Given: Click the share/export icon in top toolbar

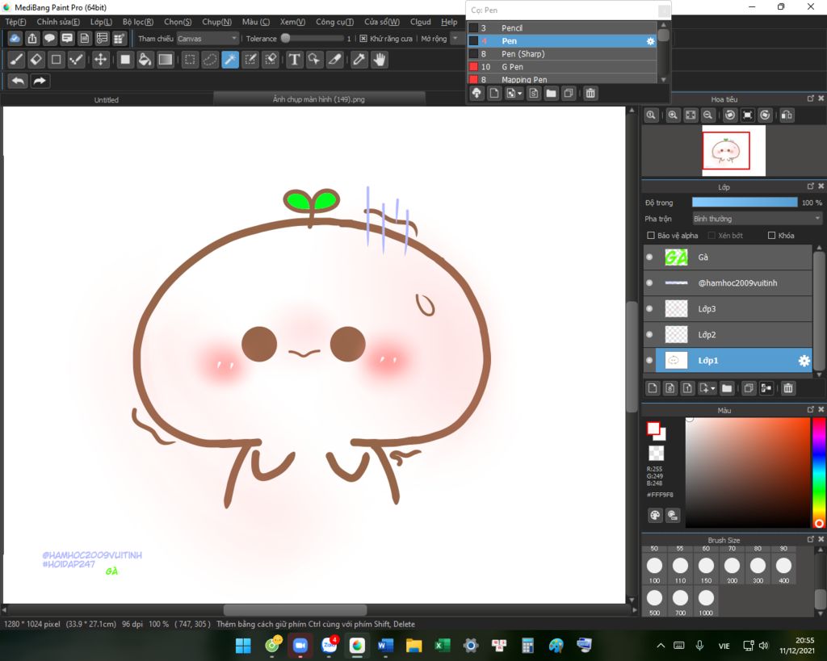Looking at the screenshot, I should (32, 39).
